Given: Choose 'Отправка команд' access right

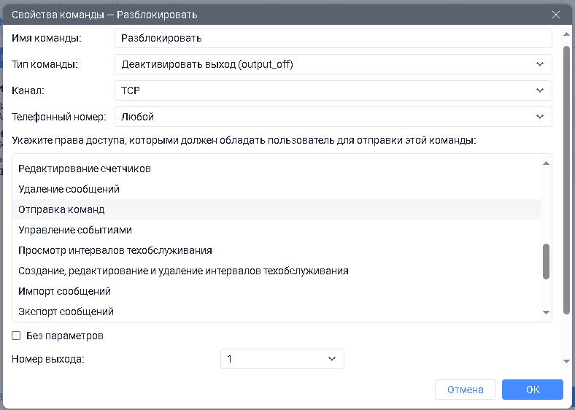Looking at the screenshot, I should click(61, 209).
